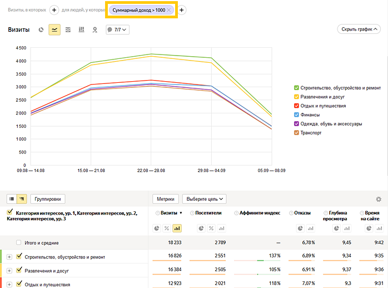Select the line chart view icon

(x=54, y=30)
